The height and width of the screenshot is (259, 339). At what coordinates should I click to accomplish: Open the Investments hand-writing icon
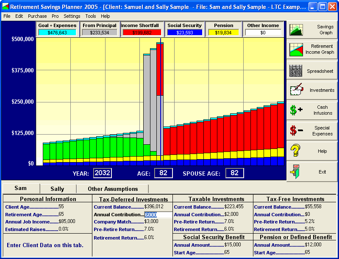tap(297, 90)
